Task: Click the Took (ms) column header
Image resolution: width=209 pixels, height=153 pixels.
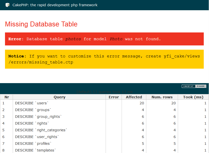Action: pyautogui.click(x=193, y=97)
